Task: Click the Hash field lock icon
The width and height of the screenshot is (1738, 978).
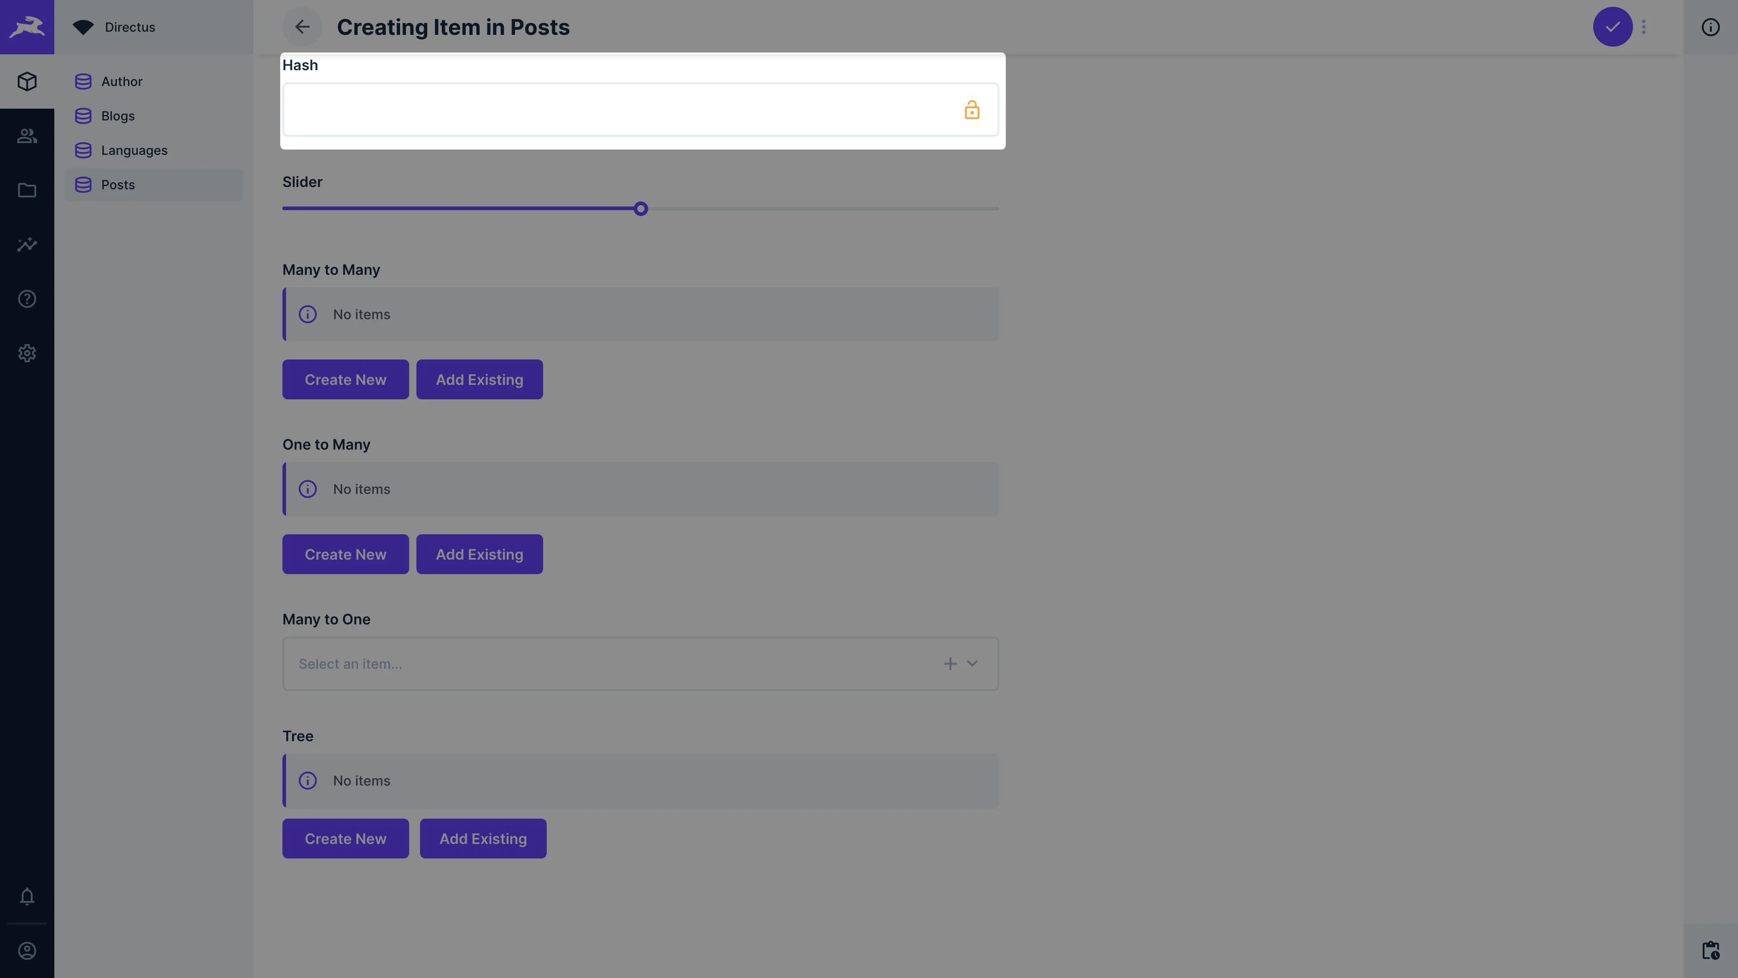Action: point(972,109)
